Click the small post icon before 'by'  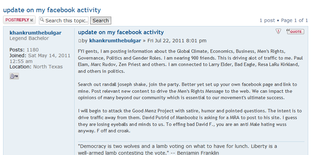[x=80, y=41]
